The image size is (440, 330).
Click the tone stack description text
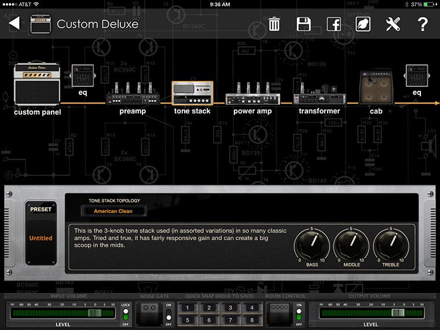point(181,238)
